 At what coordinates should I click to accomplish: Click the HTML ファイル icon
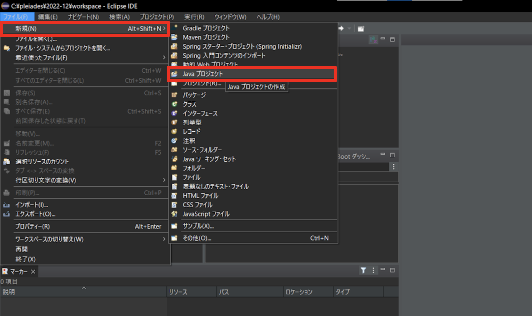tap(174, 196)
